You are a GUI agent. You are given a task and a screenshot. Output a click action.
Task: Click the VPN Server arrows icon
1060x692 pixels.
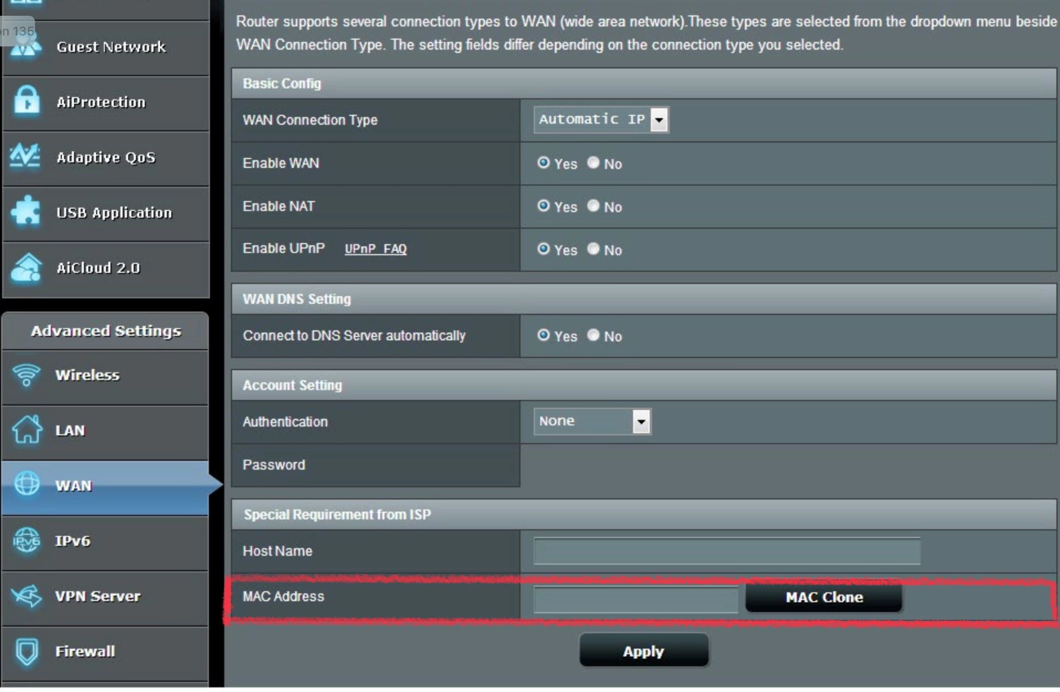(x=27, y=596)
